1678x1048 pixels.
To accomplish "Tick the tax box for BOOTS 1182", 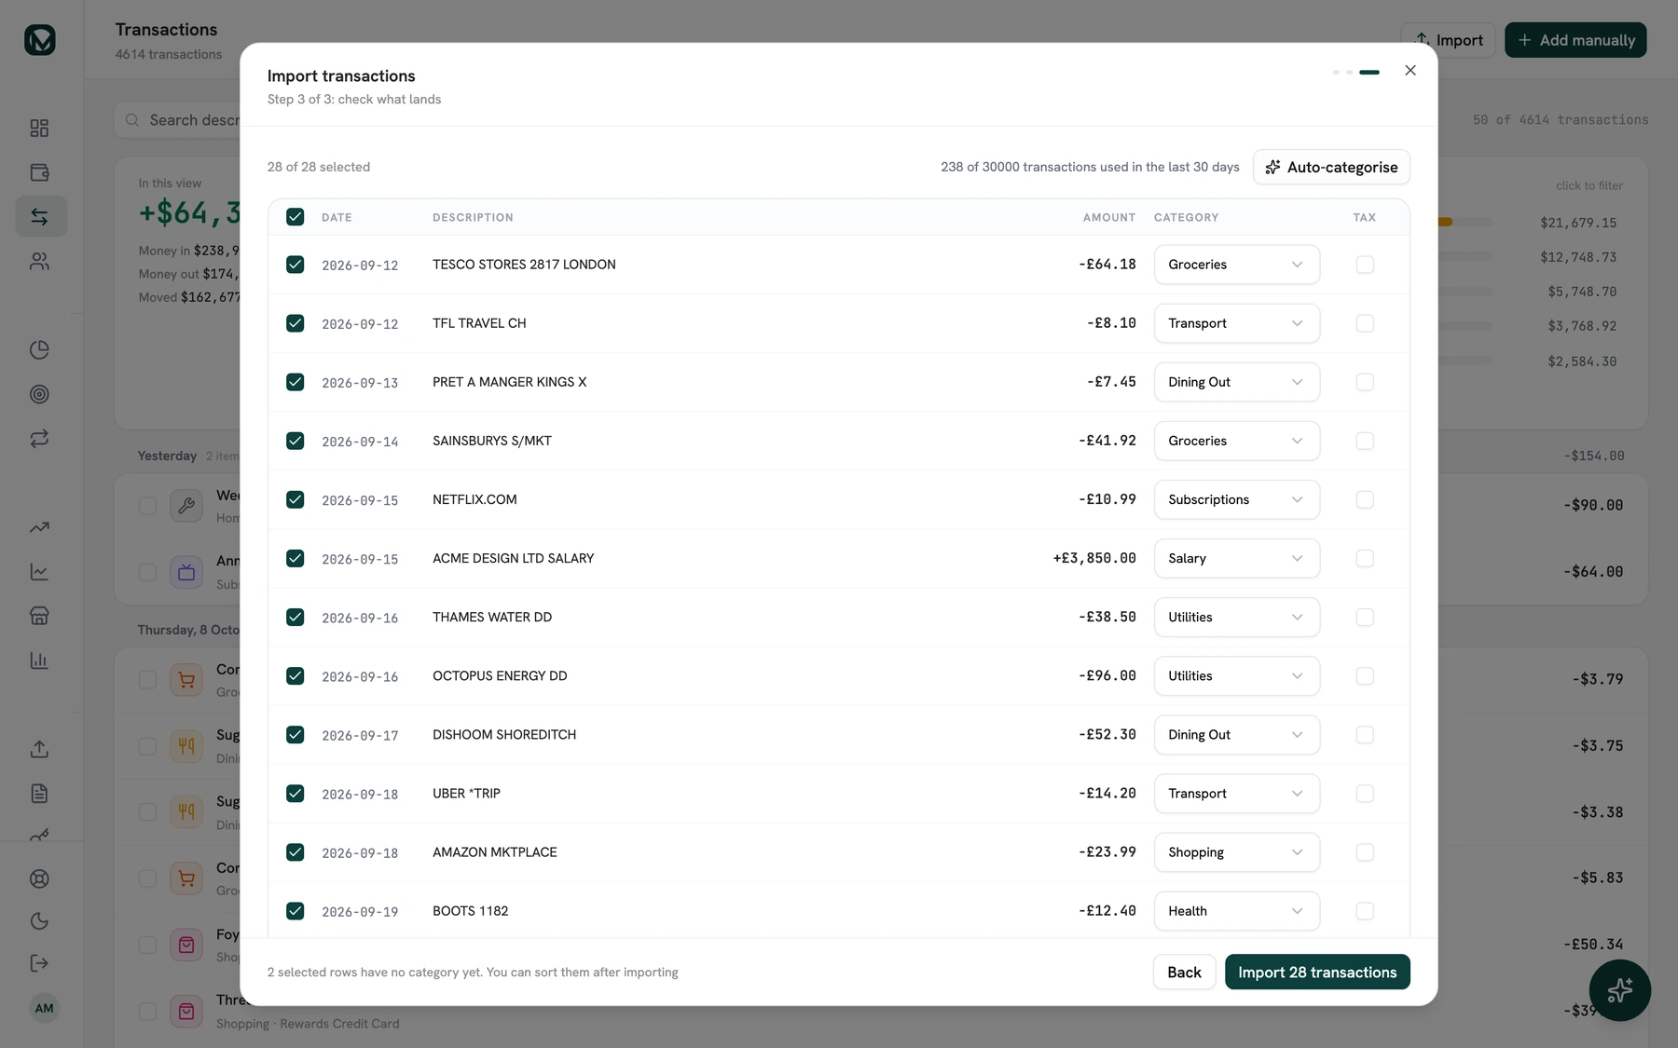I will coord(1365,911).
